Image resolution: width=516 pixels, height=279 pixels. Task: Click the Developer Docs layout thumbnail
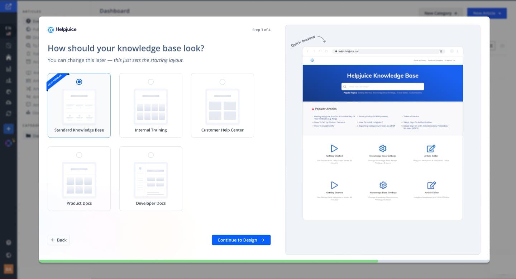[151, 180]
